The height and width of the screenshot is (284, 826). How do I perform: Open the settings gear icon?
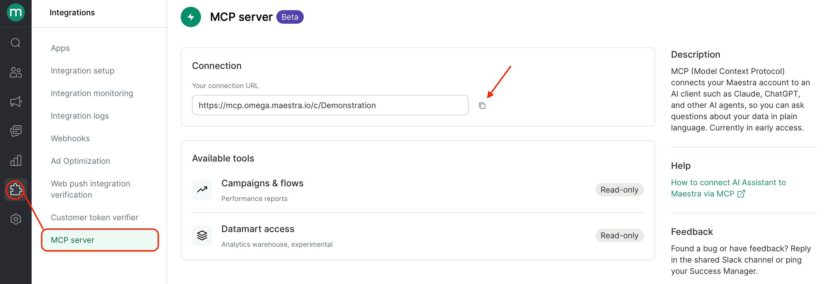pos(16,219)
